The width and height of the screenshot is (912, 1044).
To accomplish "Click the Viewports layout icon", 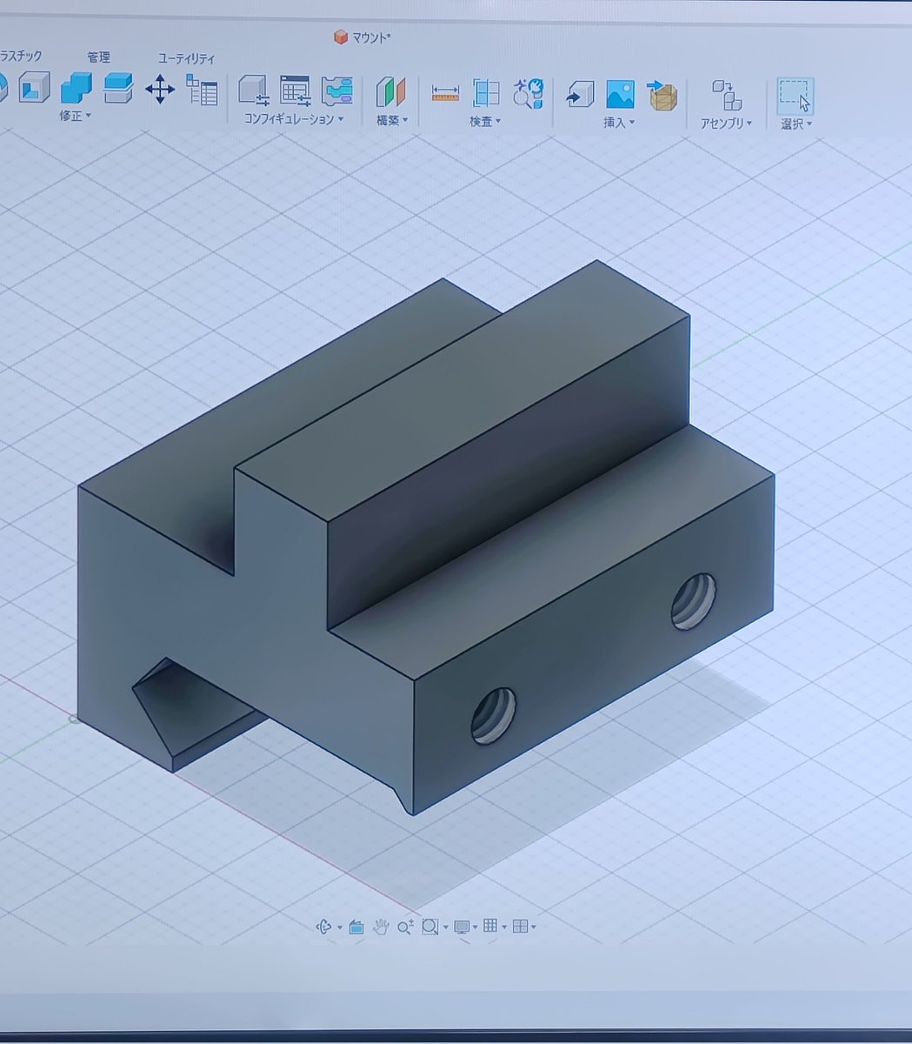I will [x=520, y=927].
